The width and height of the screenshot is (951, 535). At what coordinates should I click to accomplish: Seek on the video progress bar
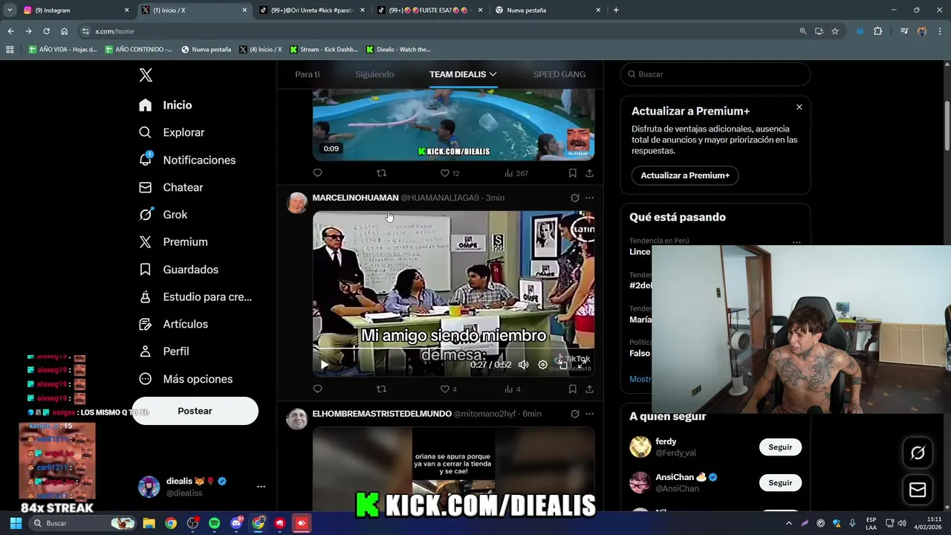point(453,348)
